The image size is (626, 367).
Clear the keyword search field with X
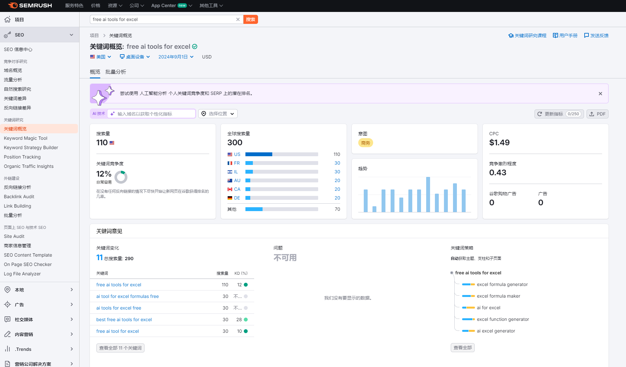point(238,19)
